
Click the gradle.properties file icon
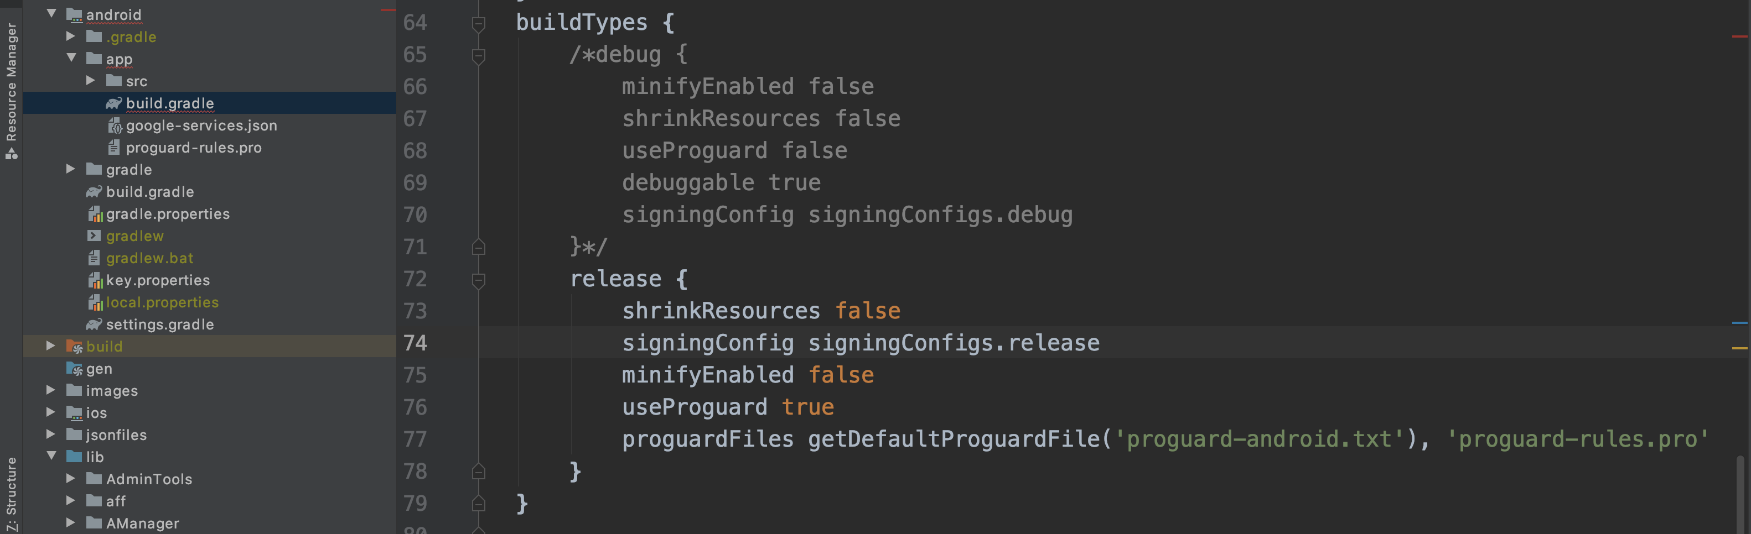[x=95, y=214]
